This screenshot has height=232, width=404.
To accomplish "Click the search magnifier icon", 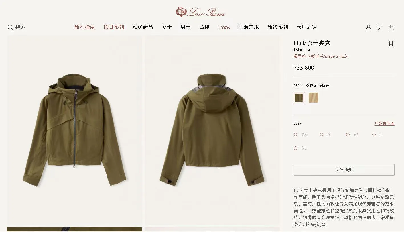I will [10, 27].
